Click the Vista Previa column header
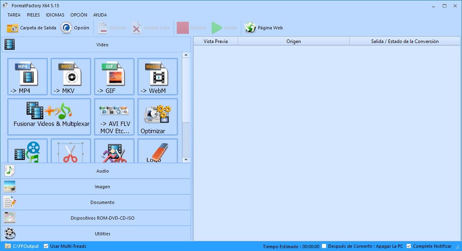 [x=216, y=41]
